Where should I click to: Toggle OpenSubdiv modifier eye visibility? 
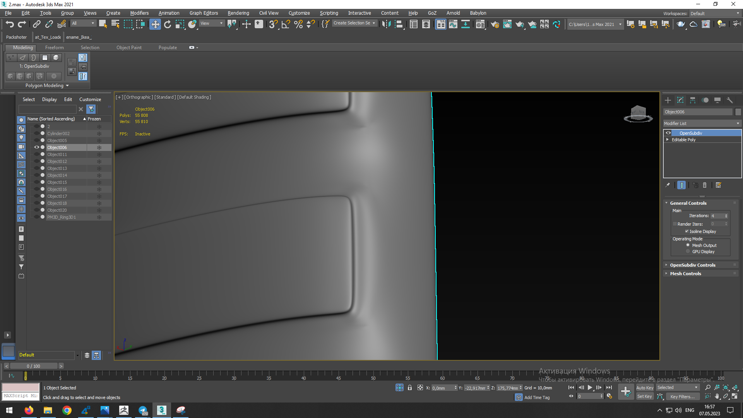point(668,133)
